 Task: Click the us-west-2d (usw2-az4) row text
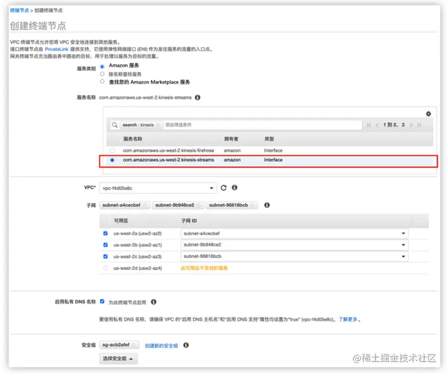137,268
